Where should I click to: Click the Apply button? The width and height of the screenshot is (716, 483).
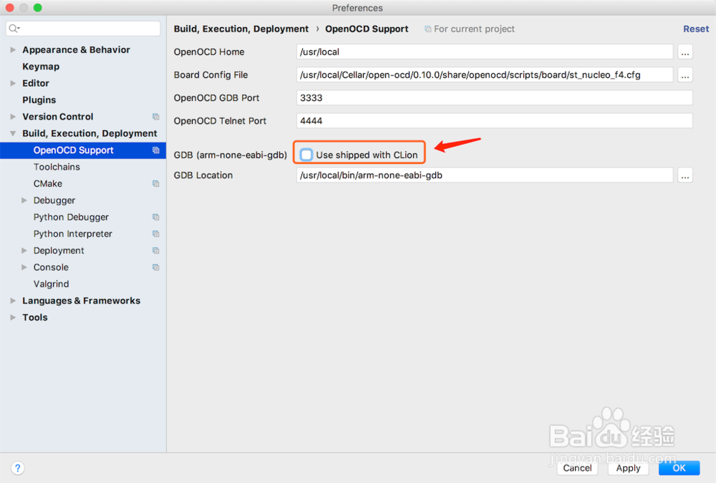629,468
